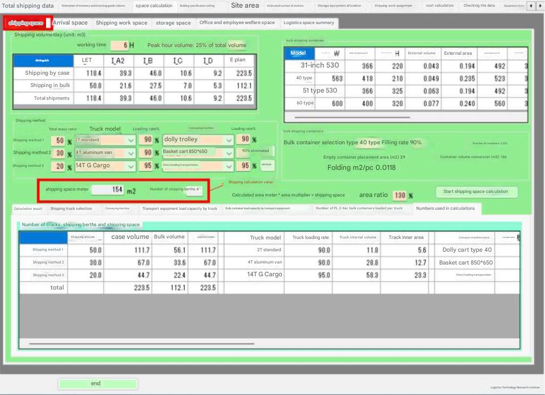The width and height of the screenshot is (545, 395).
Task: Select the Shipping truck selection tab
Action: [71, 209]
